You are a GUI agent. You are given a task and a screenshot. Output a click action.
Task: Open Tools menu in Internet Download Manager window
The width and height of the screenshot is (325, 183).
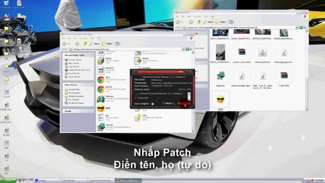tap(92, 38)
